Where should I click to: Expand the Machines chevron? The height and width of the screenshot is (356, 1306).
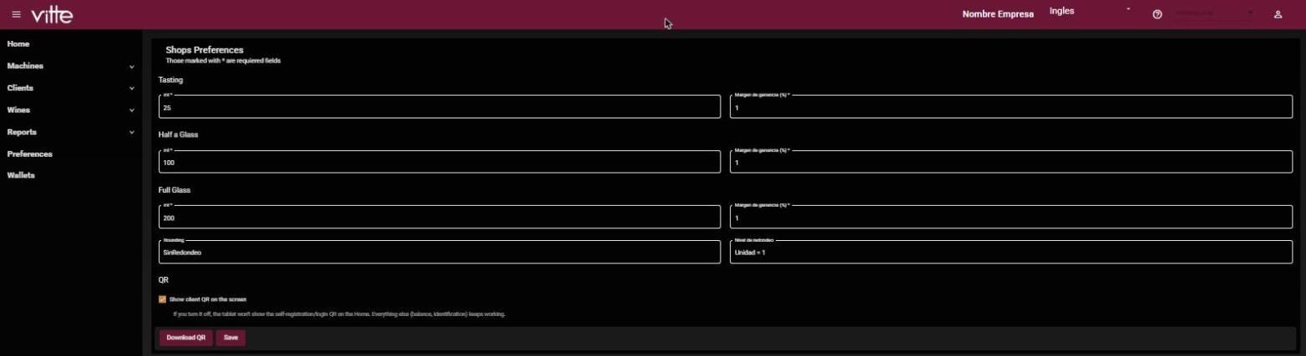coord(132,67)
